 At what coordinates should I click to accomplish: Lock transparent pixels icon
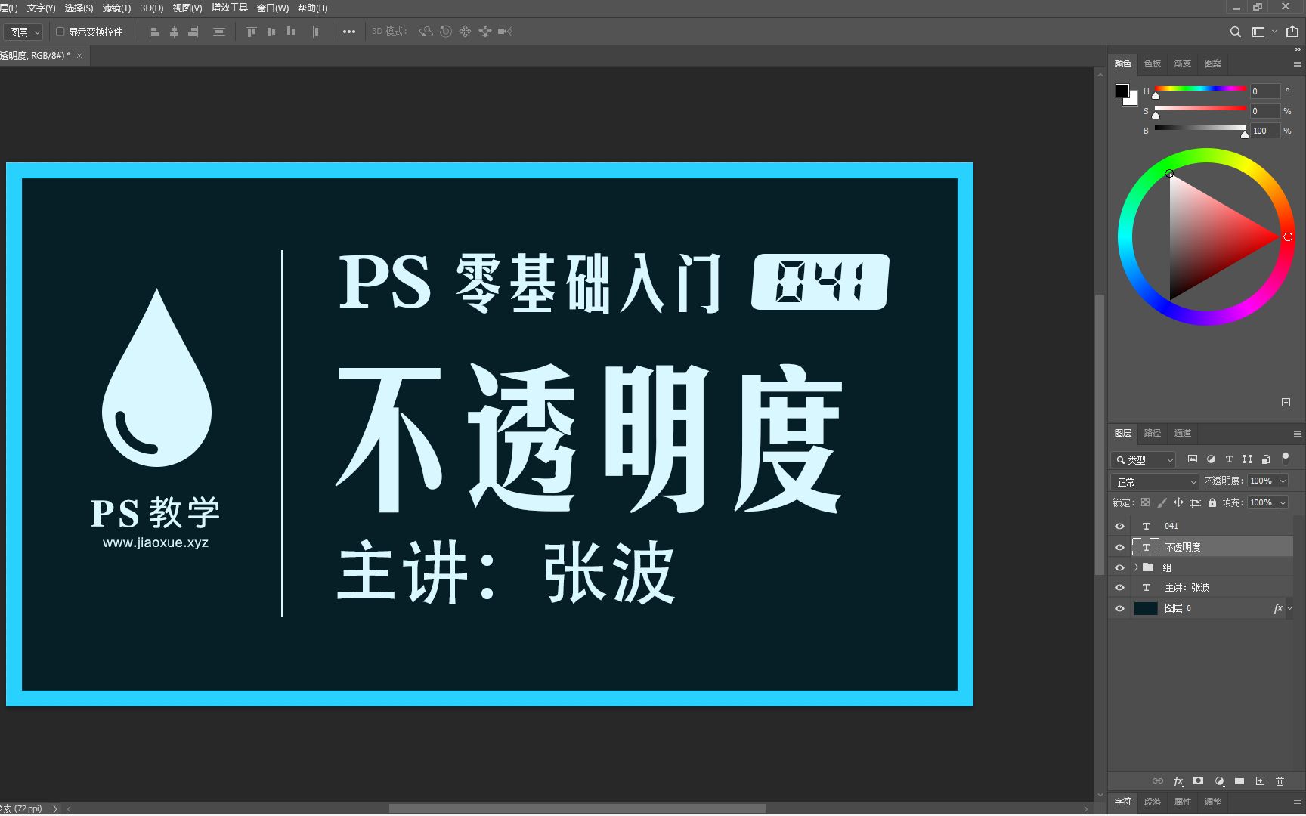1145,502
